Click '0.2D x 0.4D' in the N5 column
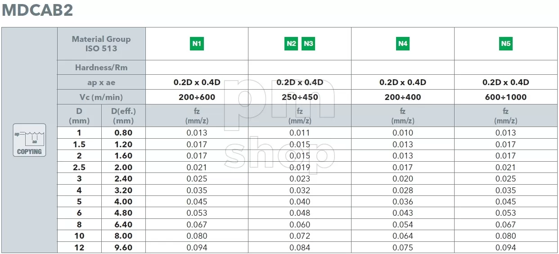 coord(506,82)
